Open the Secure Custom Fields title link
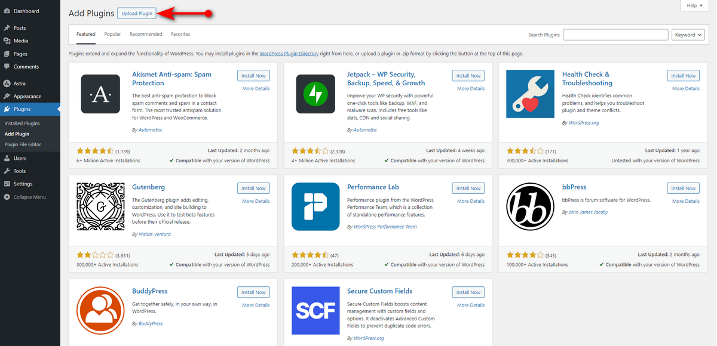The image size is (717, 346). (380, 291)
